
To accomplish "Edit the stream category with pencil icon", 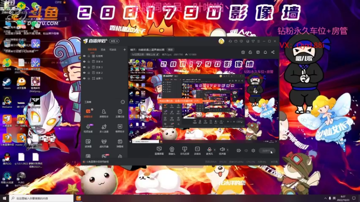I will 157,54.
